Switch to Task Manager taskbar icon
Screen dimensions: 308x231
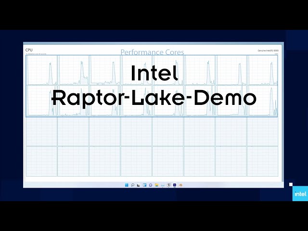(x=163, y=185)
